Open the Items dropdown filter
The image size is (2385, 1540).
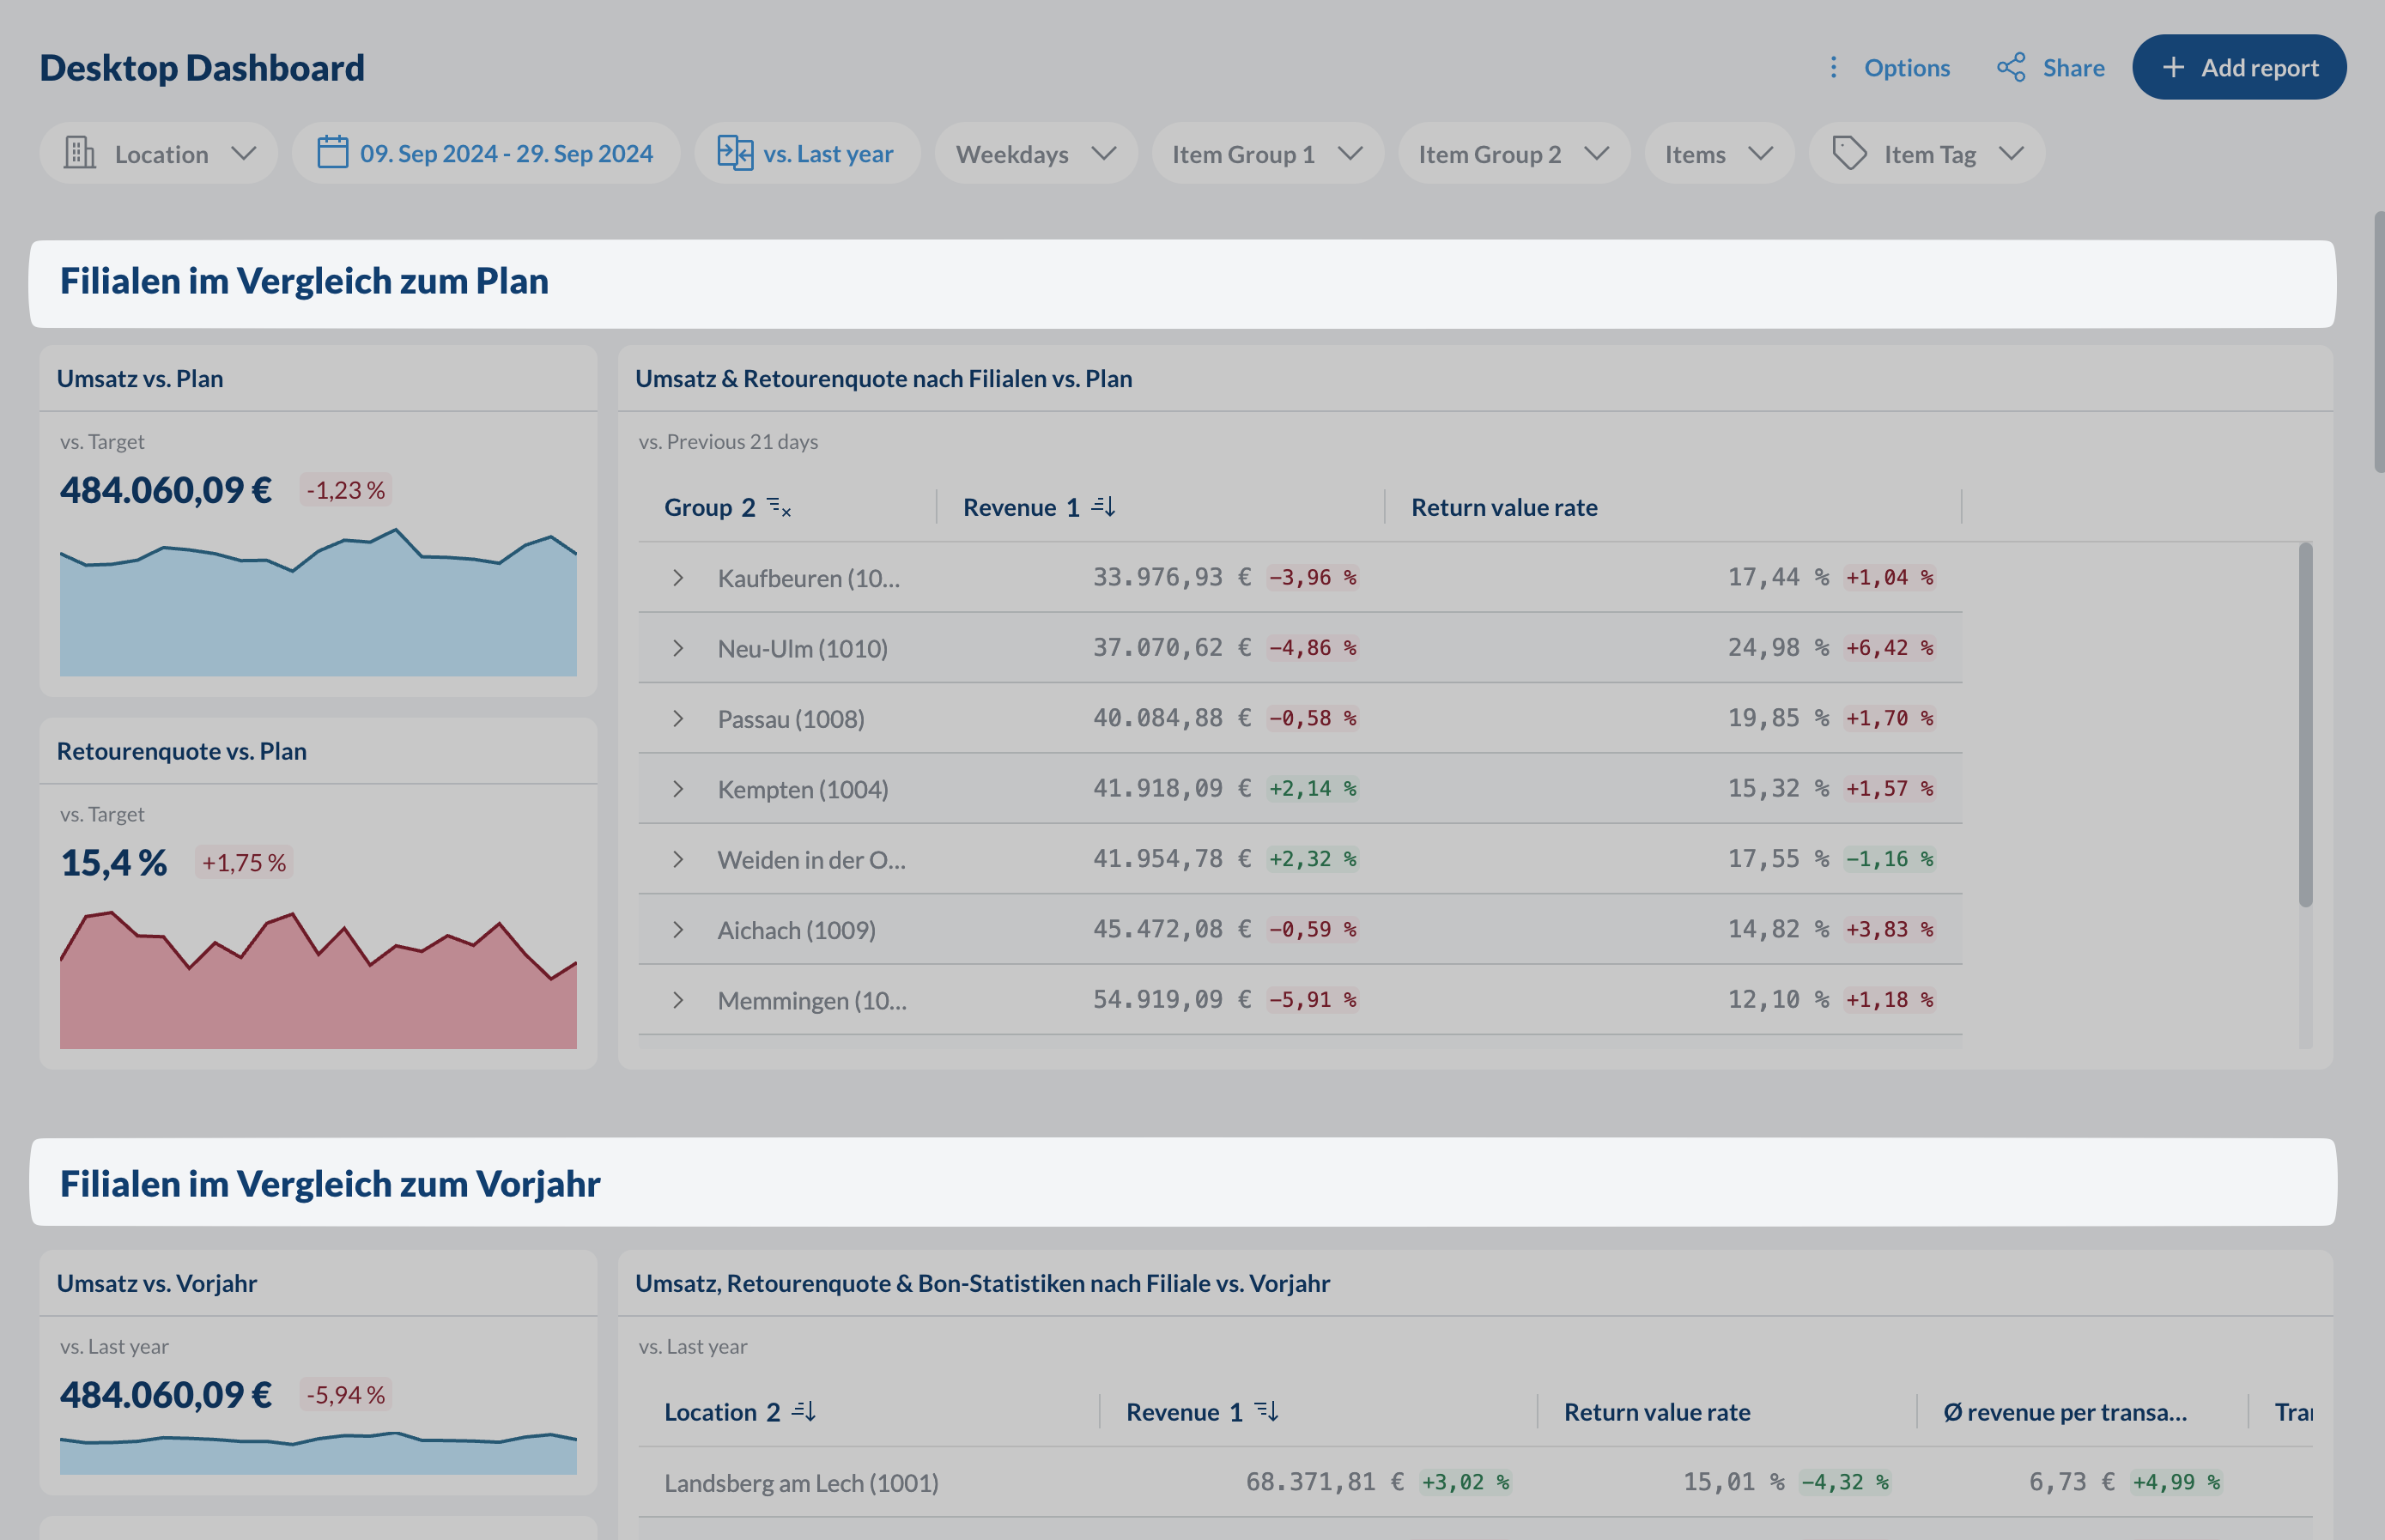[x=1717, y=153]
